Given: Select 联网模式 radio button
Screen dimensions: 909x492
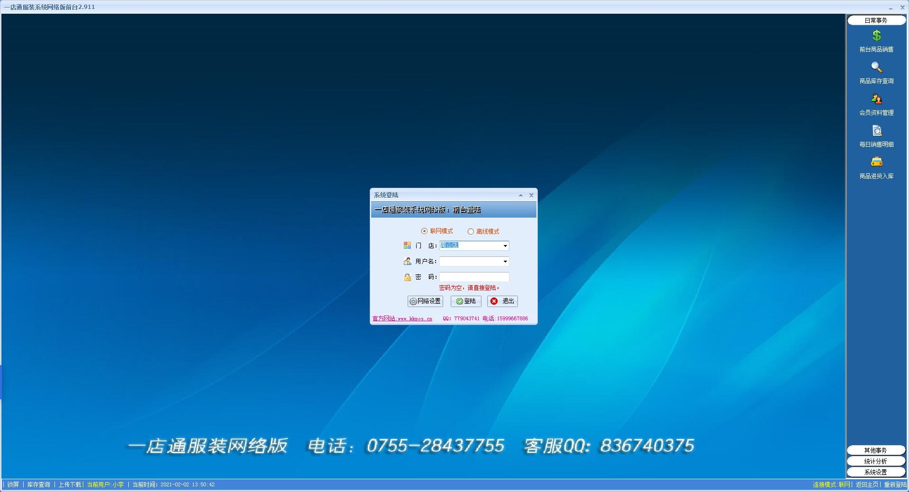Looking at the screenshot, I should (x=424, y=231).
